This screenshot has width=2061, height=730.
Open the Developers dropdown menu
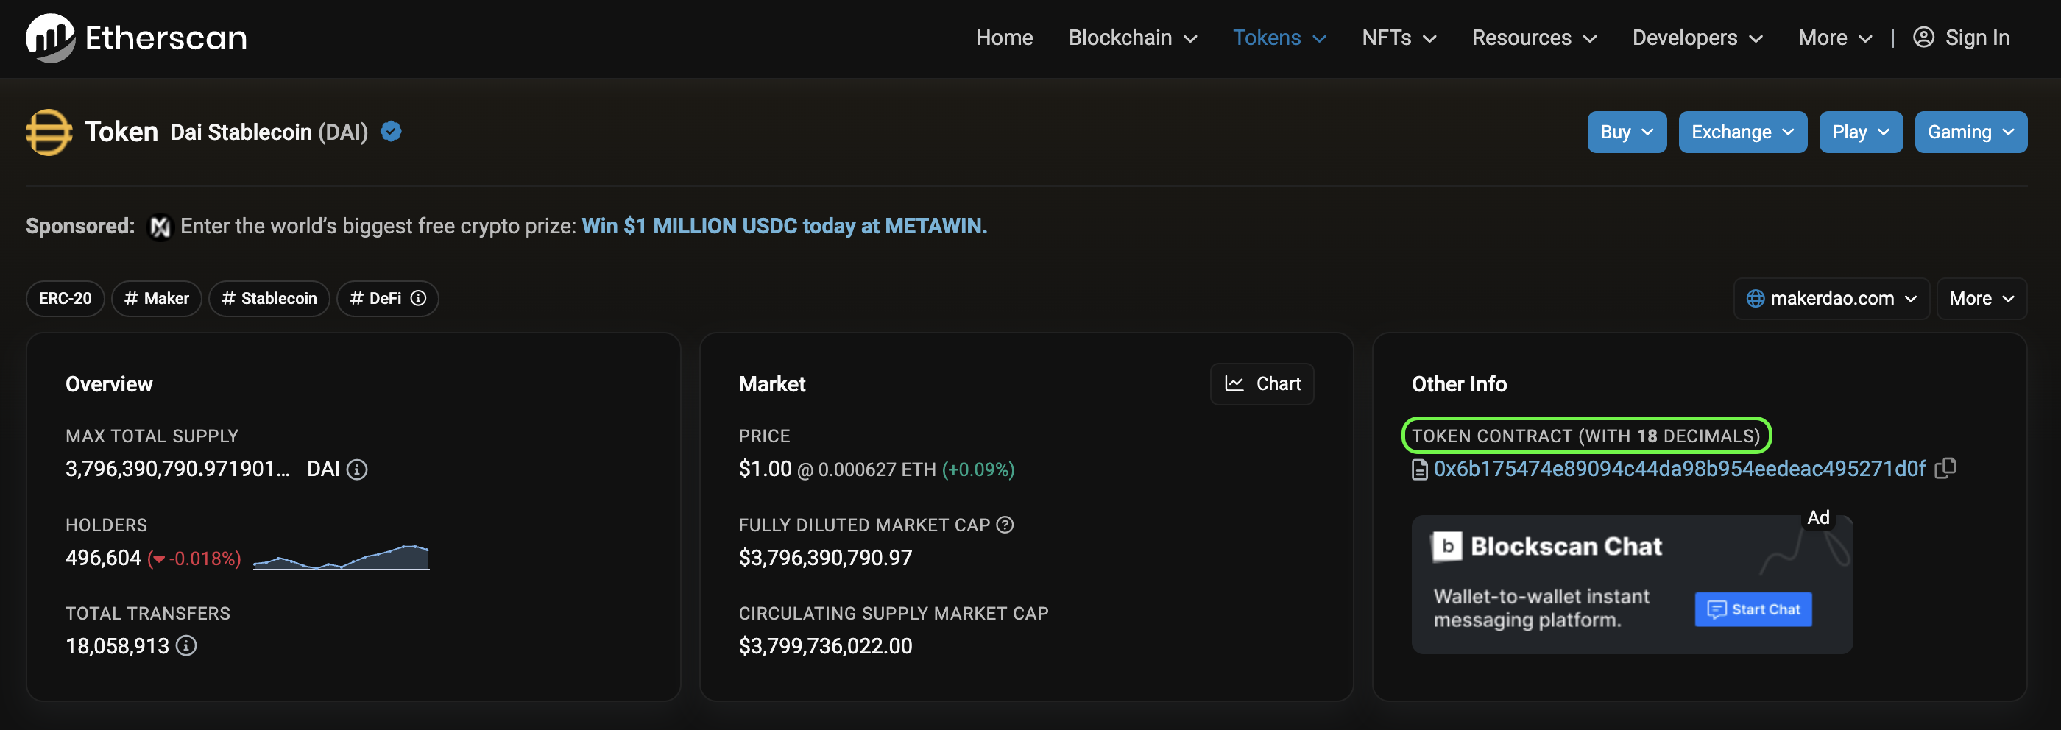[x=1697, y=38]
